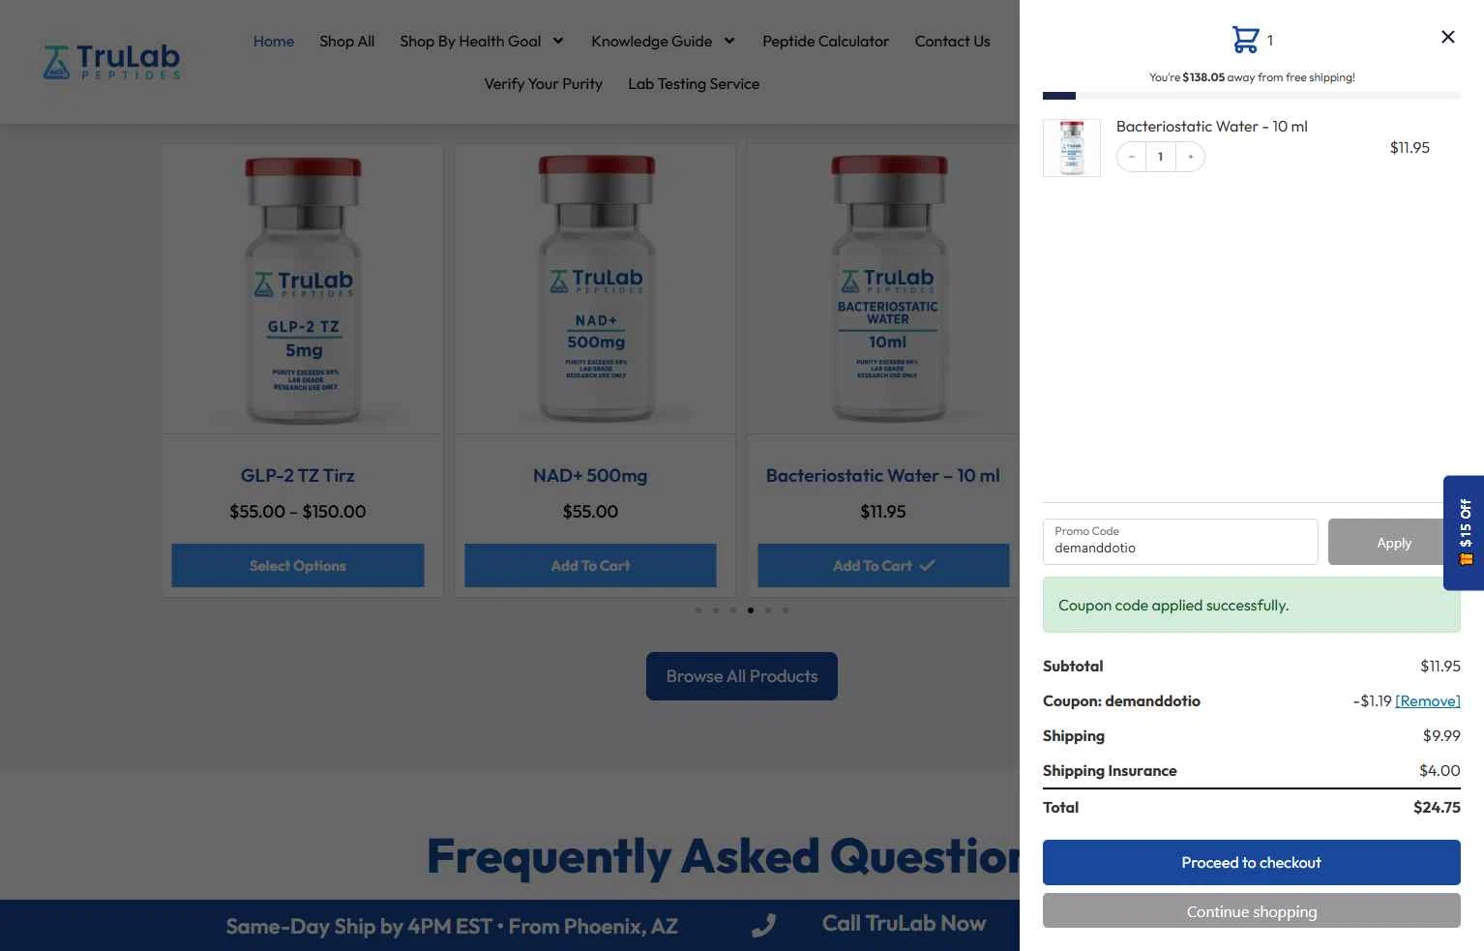Open Verify Your Purity page

coord(544,84)
